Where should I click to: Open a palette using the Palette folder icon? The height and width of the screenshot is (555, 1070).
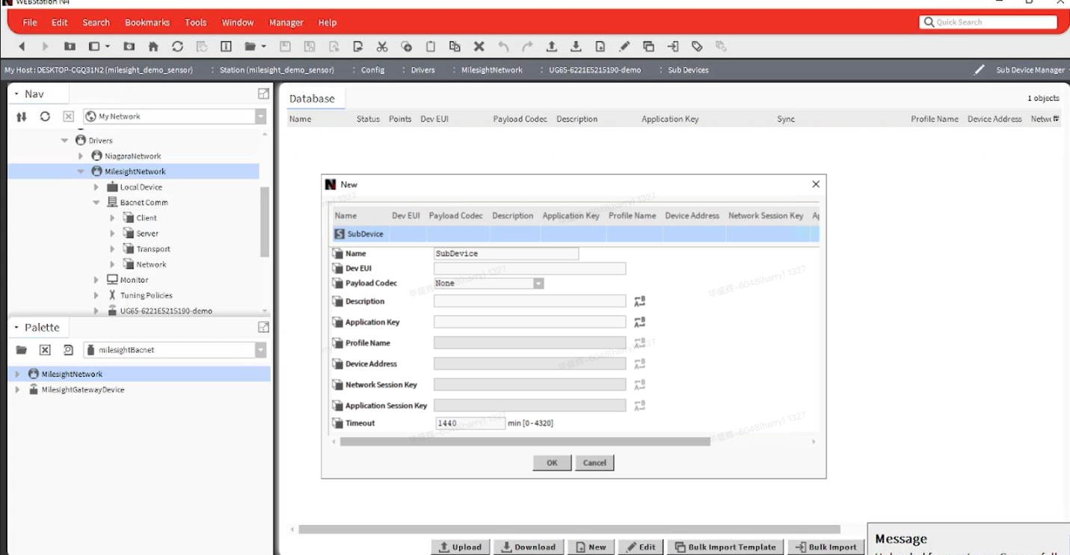pyautogui.click(x=22, y=350)
